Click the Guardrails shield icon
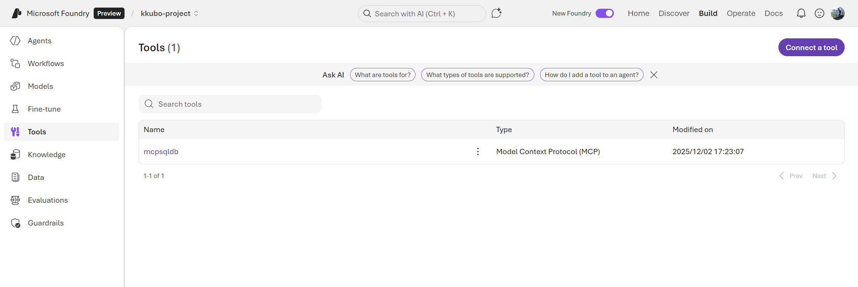The width and height of the screenshot is (858, 287). pos(15,223)
